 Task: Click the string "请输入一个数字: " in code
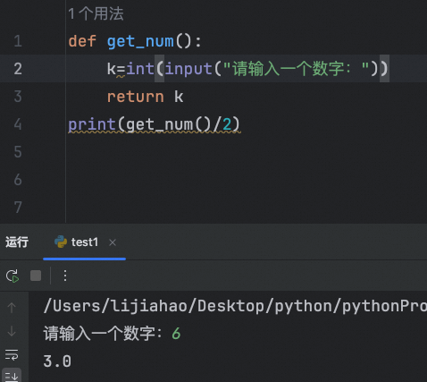pyautogui.click(x=296, y=69)
